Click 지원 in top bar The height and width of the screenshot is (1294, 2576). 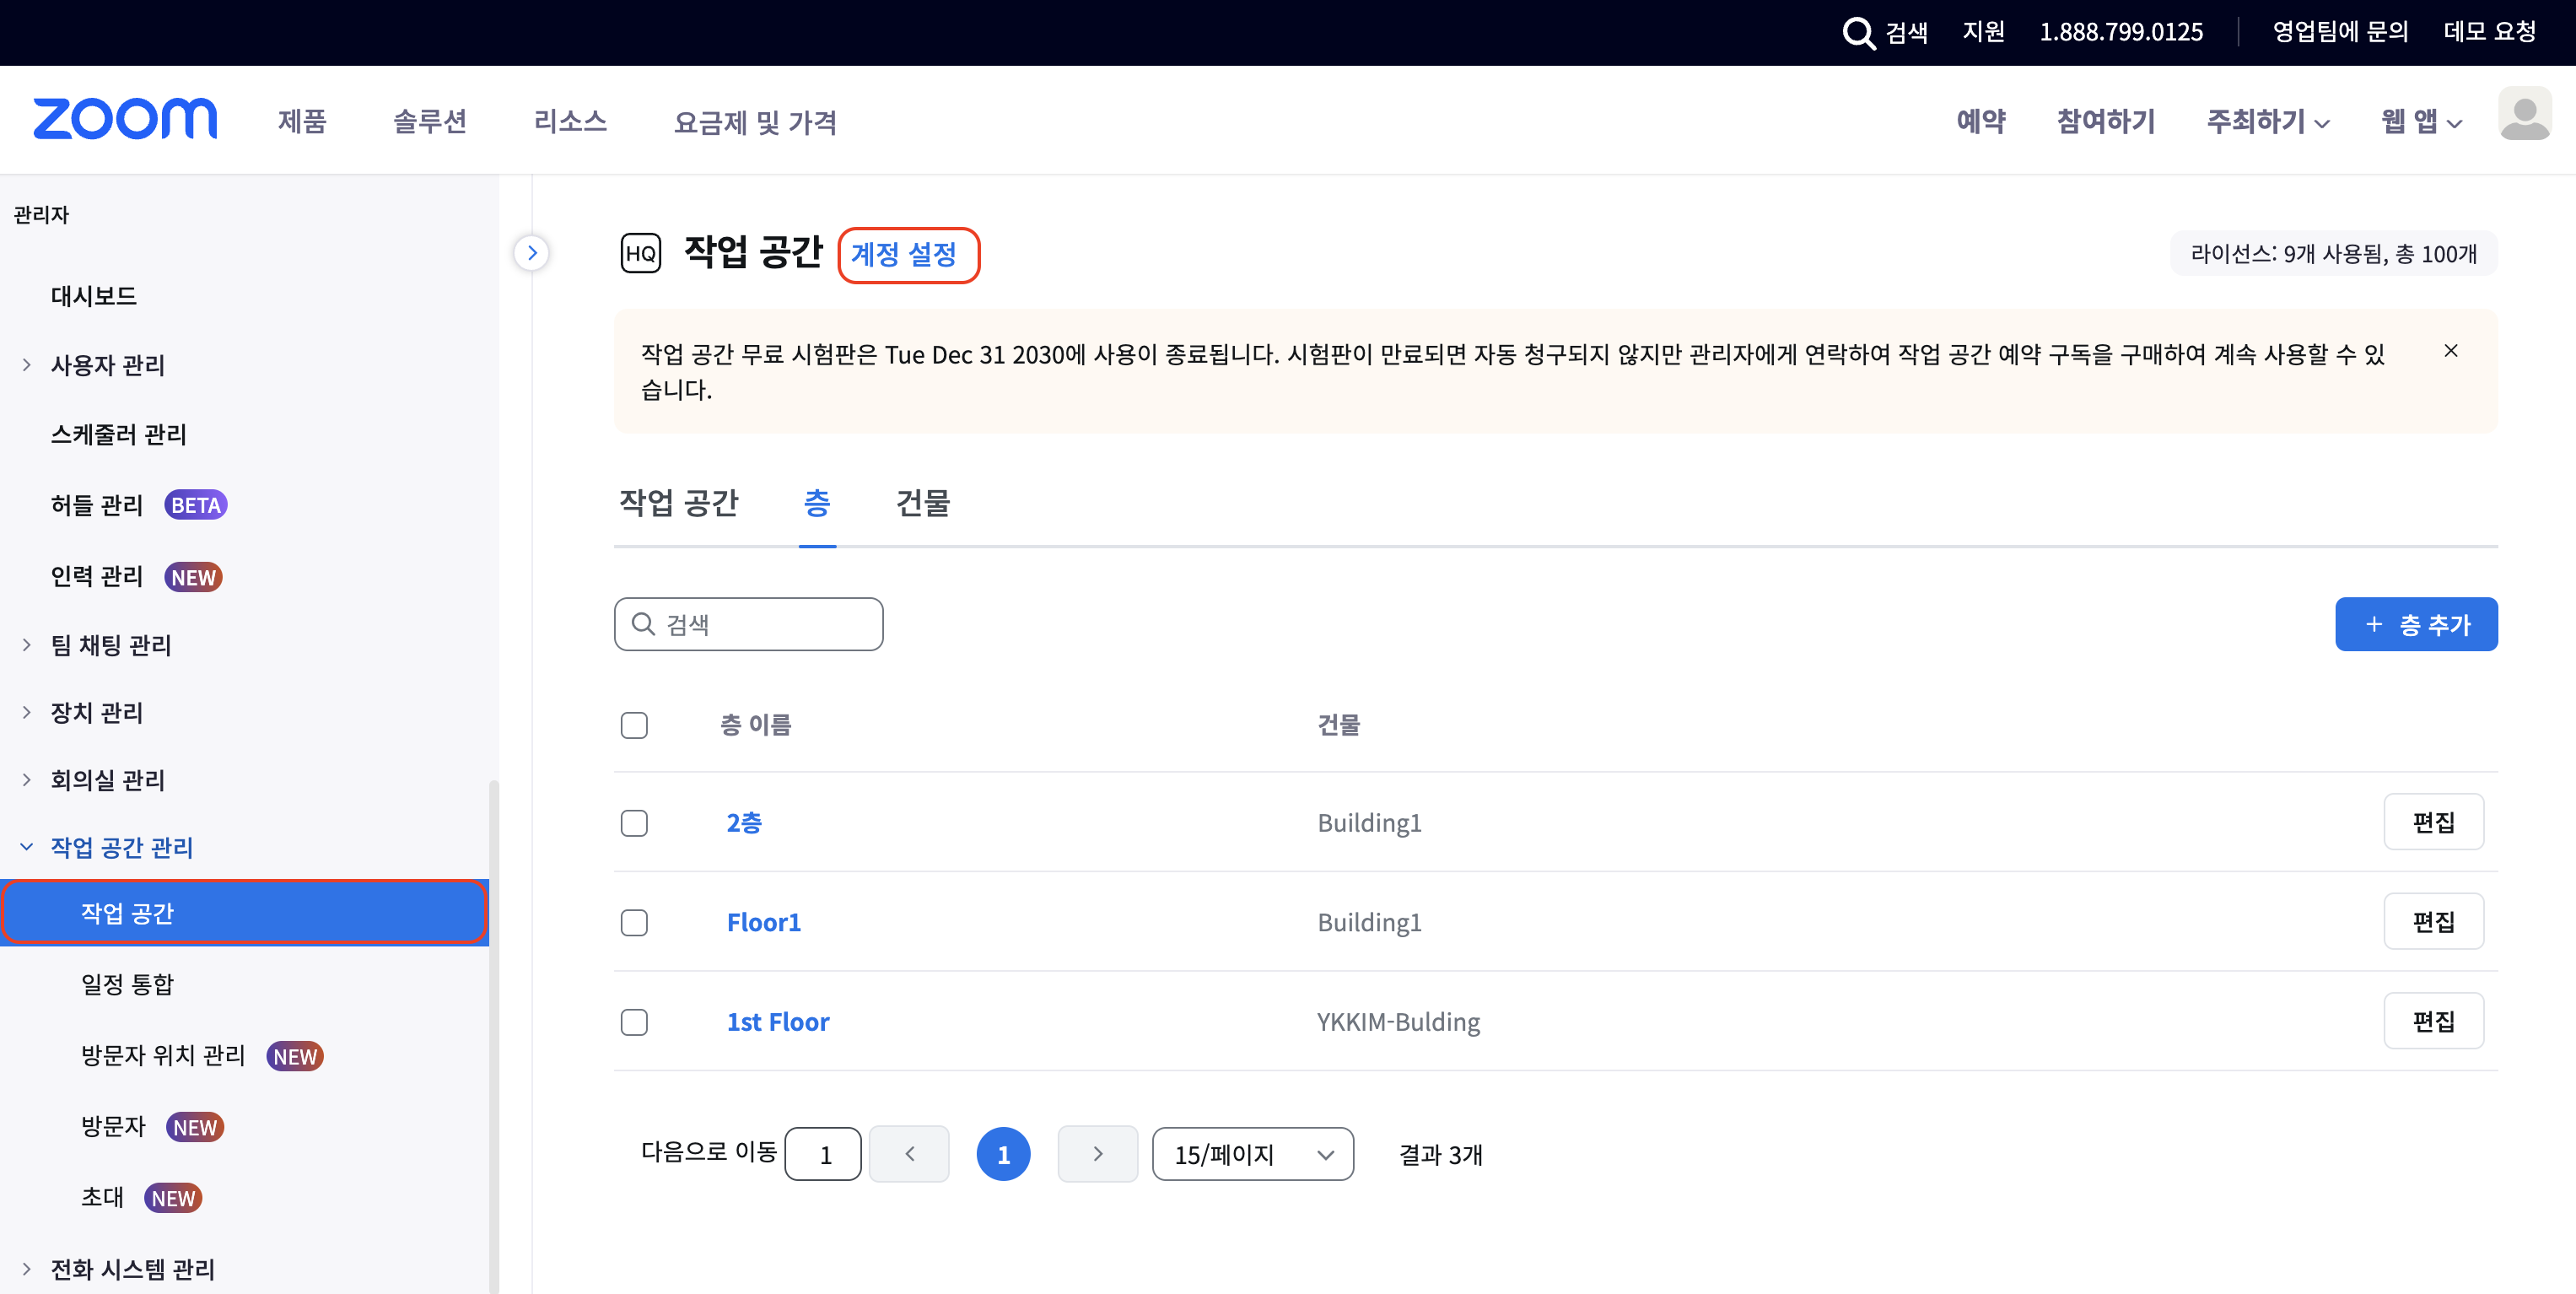1983,32
